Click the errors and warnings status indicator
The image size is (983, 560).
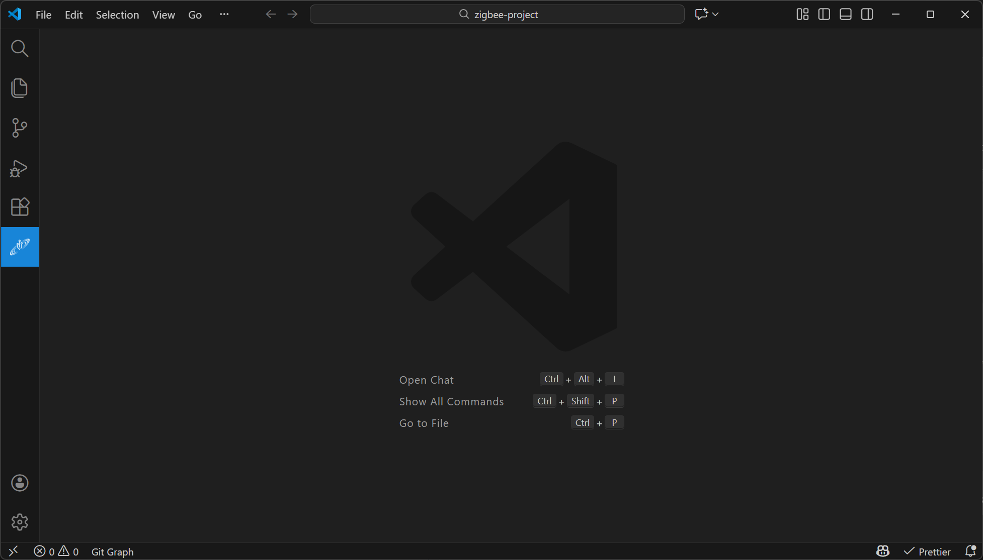tap(56, 551)
